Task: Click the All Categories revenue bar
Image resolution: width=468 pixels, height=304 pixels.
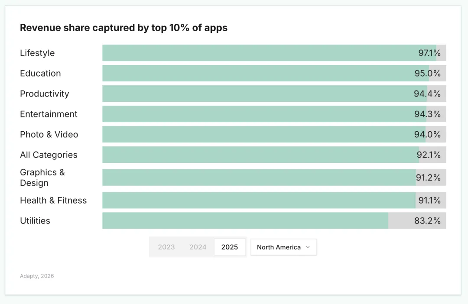Action: pyautogui.click(x=260, y=155)
